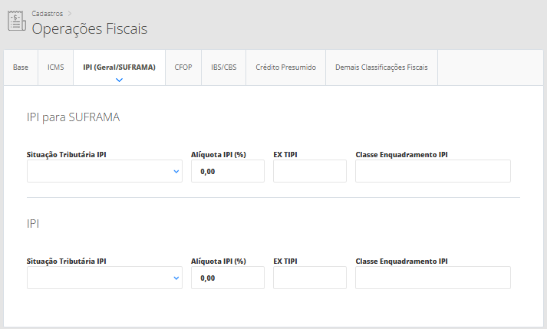Click the Operações Fiscais document icon
This screenshot has height=329, width=547.
click(x=16, y=21)
